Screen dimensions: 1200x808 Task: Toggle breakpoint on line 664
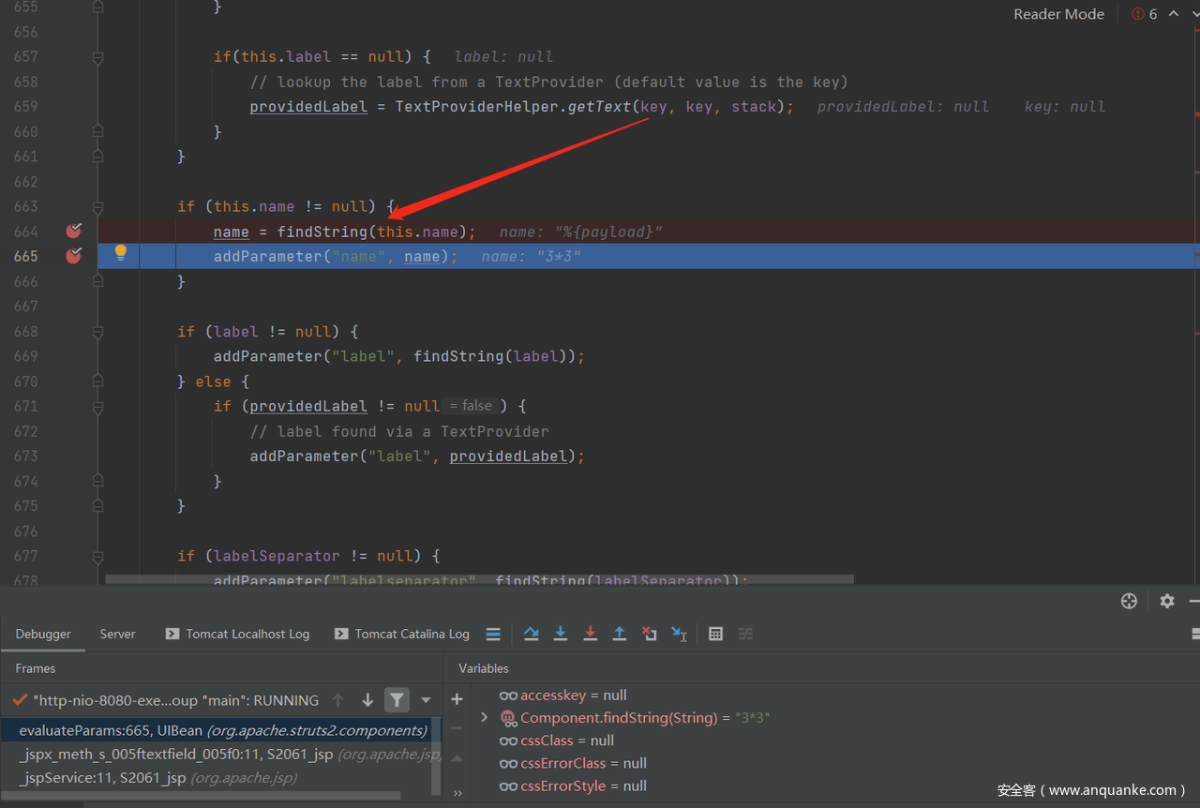[73, 232]
